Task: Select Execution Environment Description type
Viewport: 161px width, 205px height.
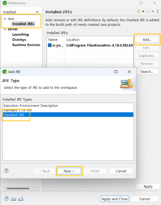Action: point(68,106)
